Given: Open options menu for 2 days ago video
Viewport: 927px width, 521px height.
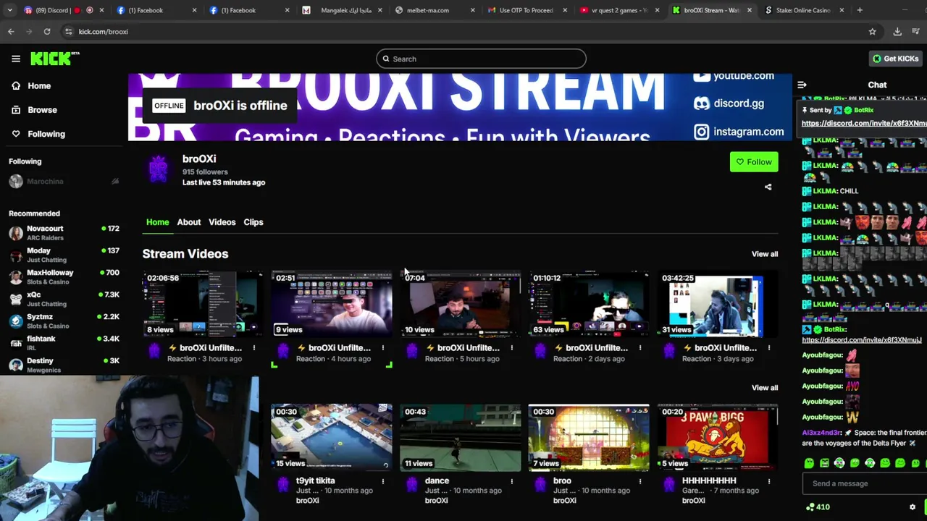Looking at the screenshot, I should [x=640, y=348].
